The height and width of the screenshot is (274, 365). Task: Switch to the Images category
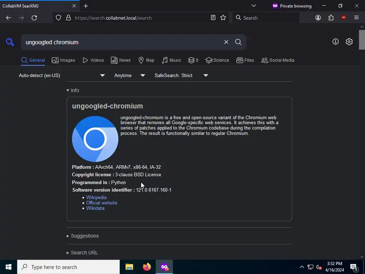[63, 60]
